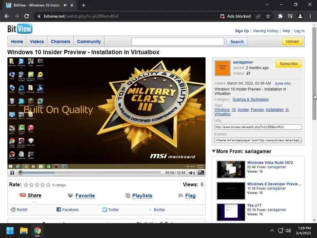Open the Yes u?? title link
Viewport: 317px width, 238px height.
[254, 205]
